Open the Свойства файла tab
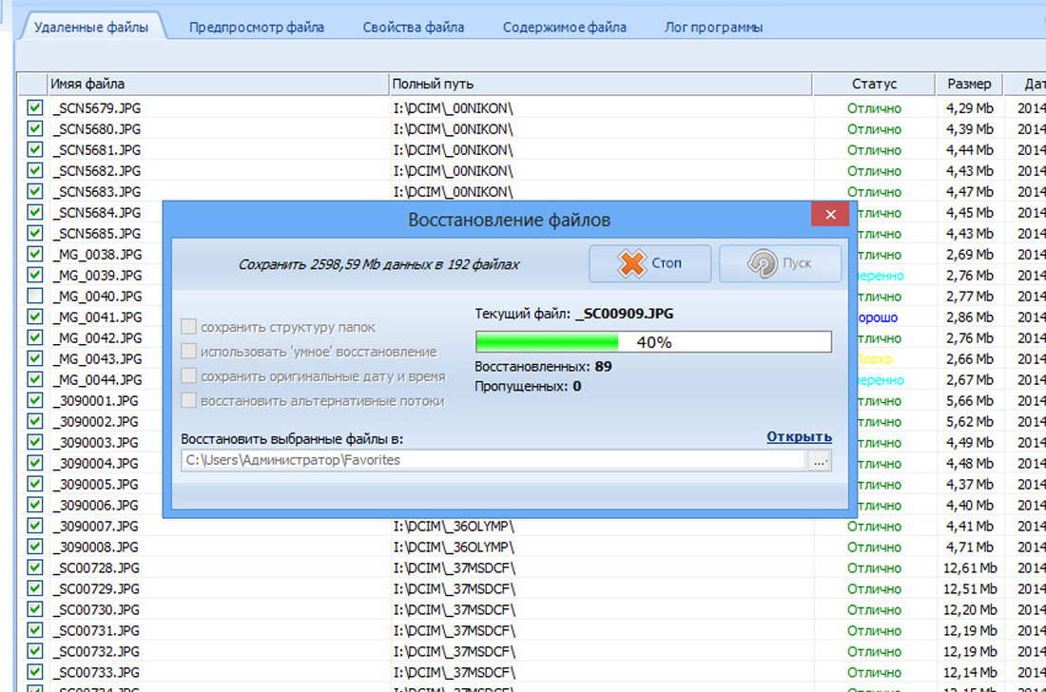This screenshot has height=692, width=1046. pos(414,28)
